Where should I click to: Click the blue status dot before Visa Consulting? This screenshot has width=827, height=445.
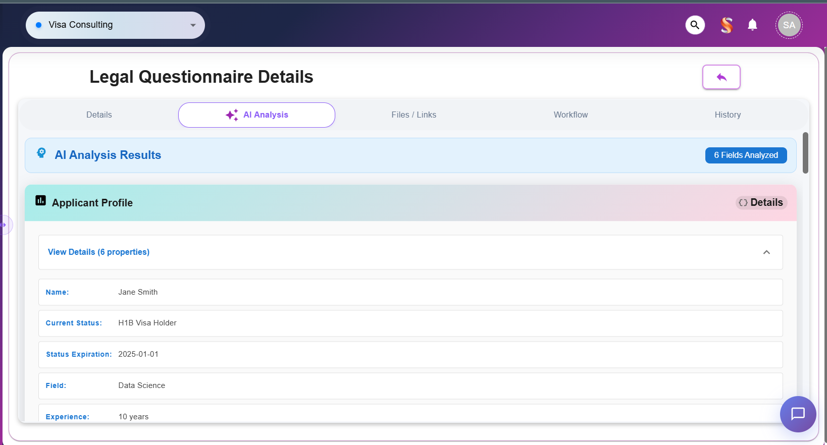click(38, 25)
